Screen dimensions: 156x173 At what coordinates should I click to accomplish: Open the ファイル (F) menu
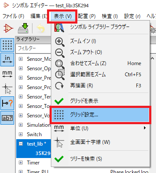[x=13, y=16]
